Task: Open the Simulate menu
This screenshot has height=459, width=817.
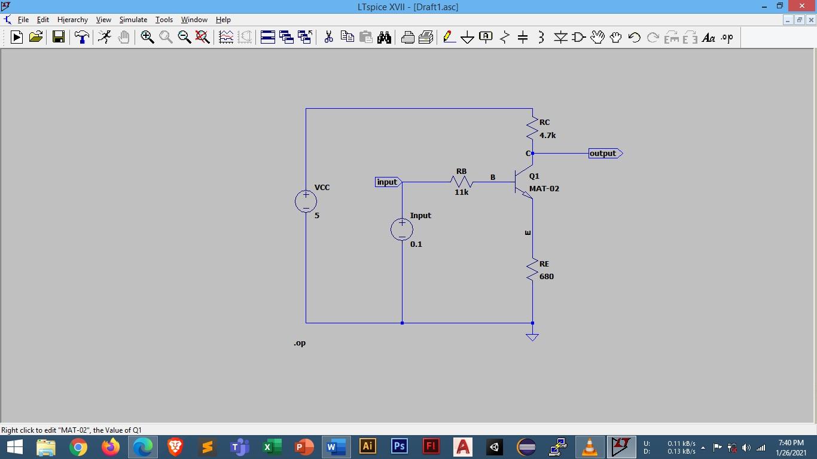Action: tap(133, 19)
